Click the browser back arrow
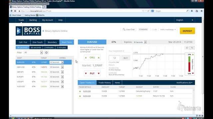This screenshot has width=213, height=119. (x=12, y=11)
